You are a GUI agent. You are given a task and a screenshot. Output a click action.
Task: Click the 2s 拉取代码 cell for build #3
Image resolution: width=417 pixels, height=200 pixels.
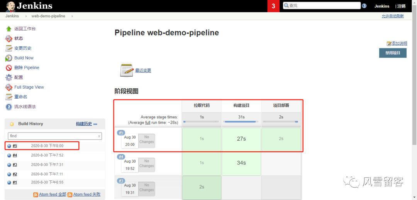point(202,187)
